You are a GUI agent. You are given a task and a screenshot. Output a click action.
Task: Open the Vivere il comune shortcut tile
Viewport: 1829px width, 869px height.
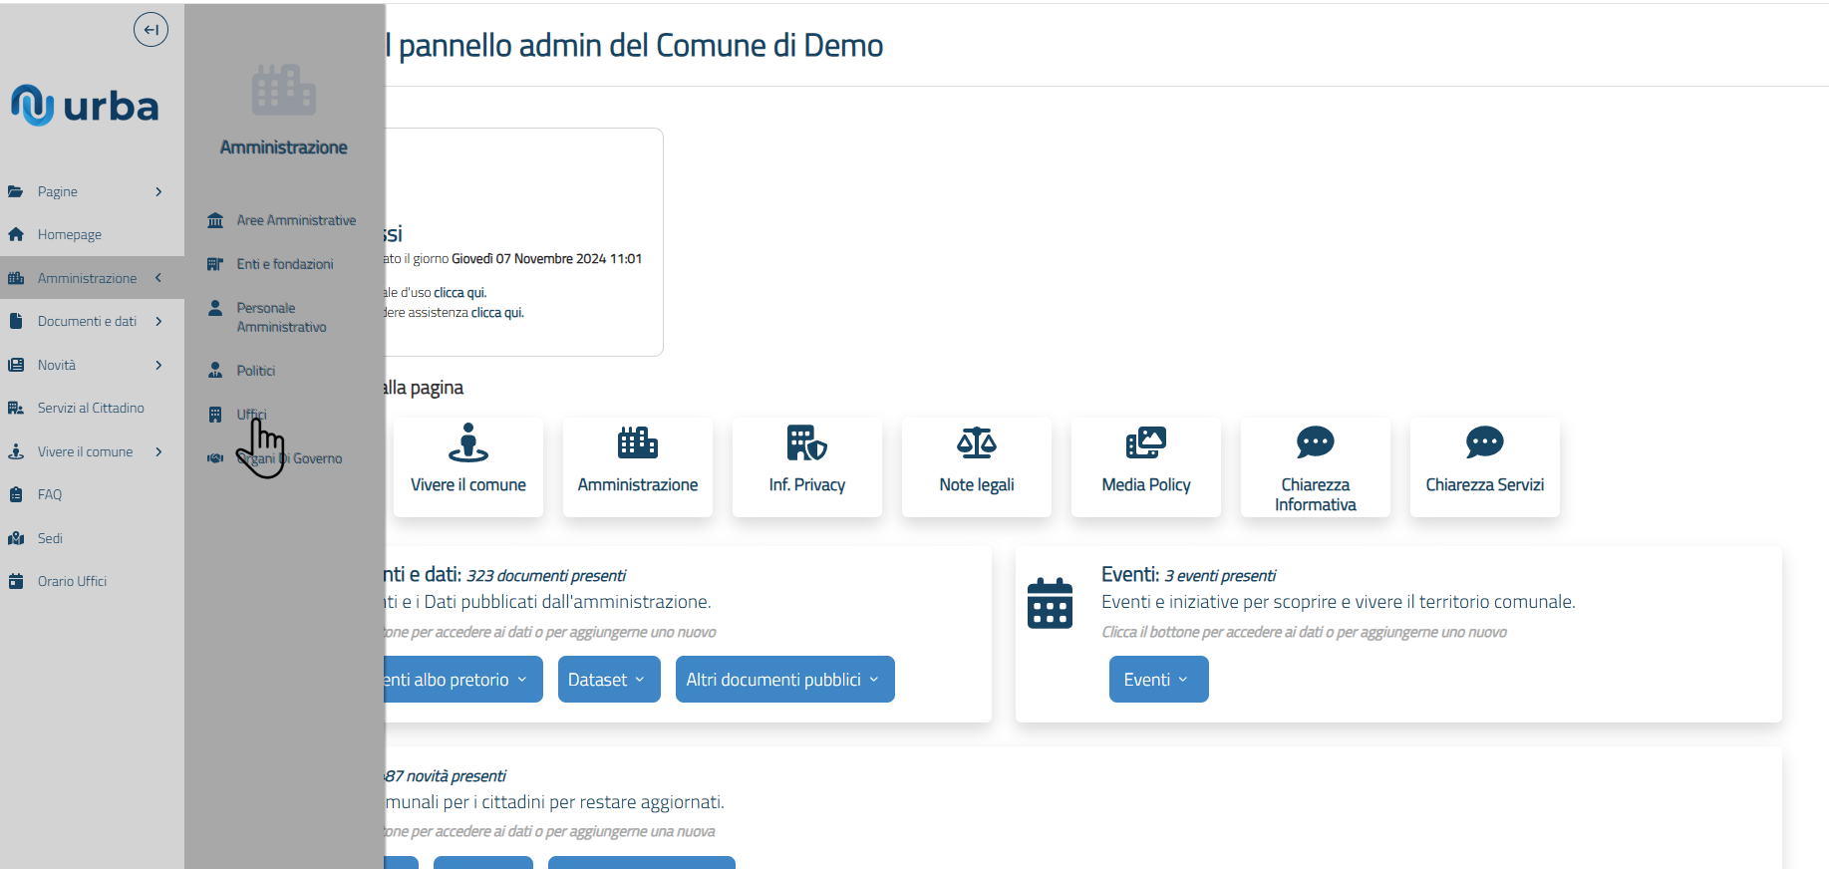(x=467, y=466)
